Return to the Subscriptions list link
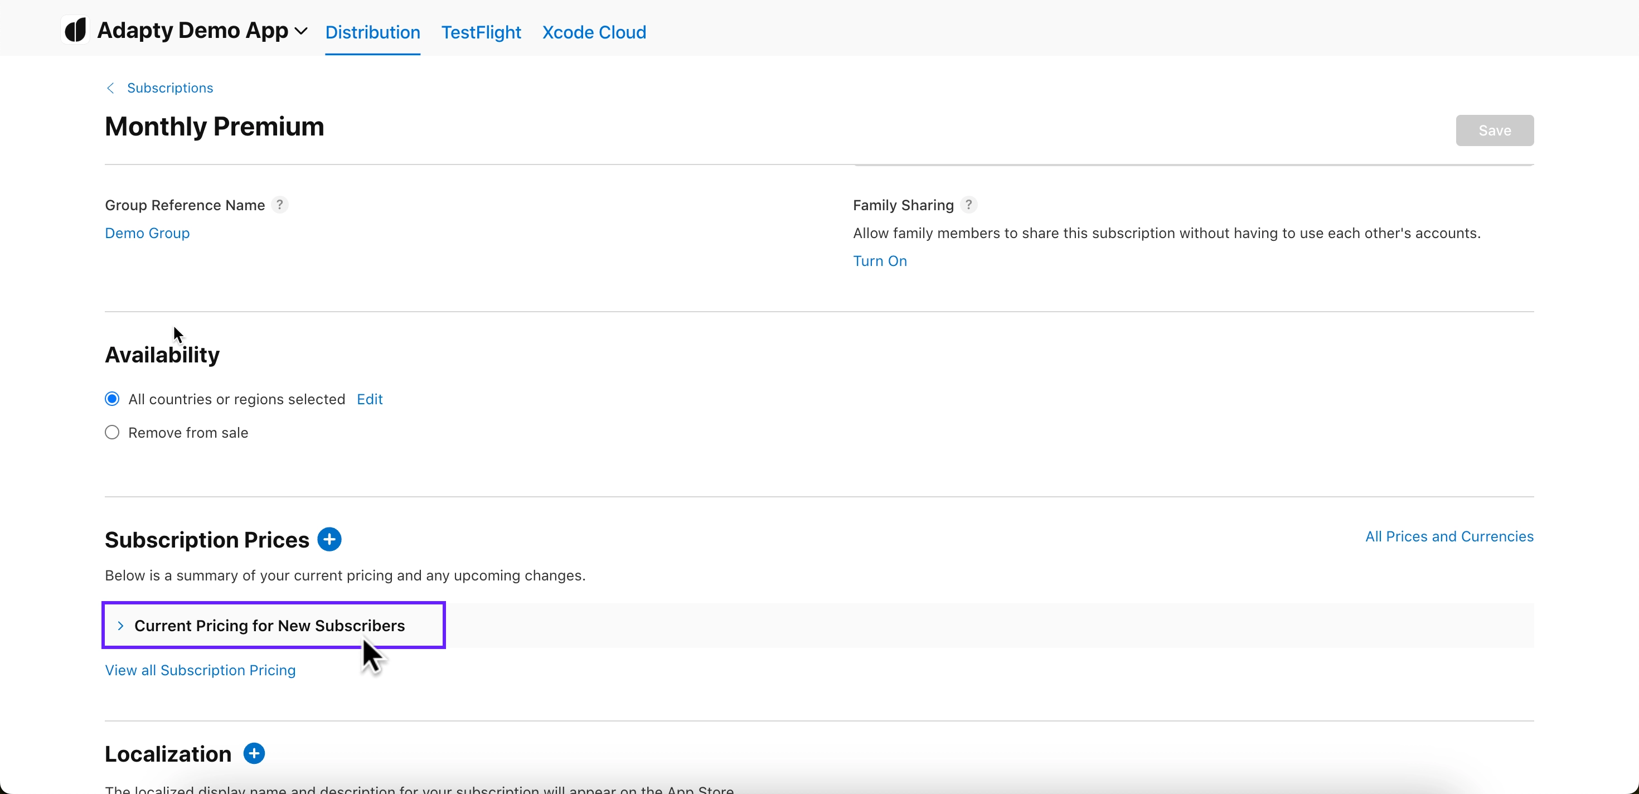1639x794 pixels. (x=170, y=88)
